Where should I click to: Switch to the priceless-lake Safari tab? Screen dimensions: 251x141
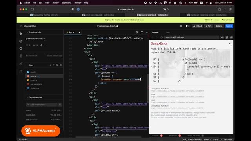pyautogui.click(x=153, y=15)
